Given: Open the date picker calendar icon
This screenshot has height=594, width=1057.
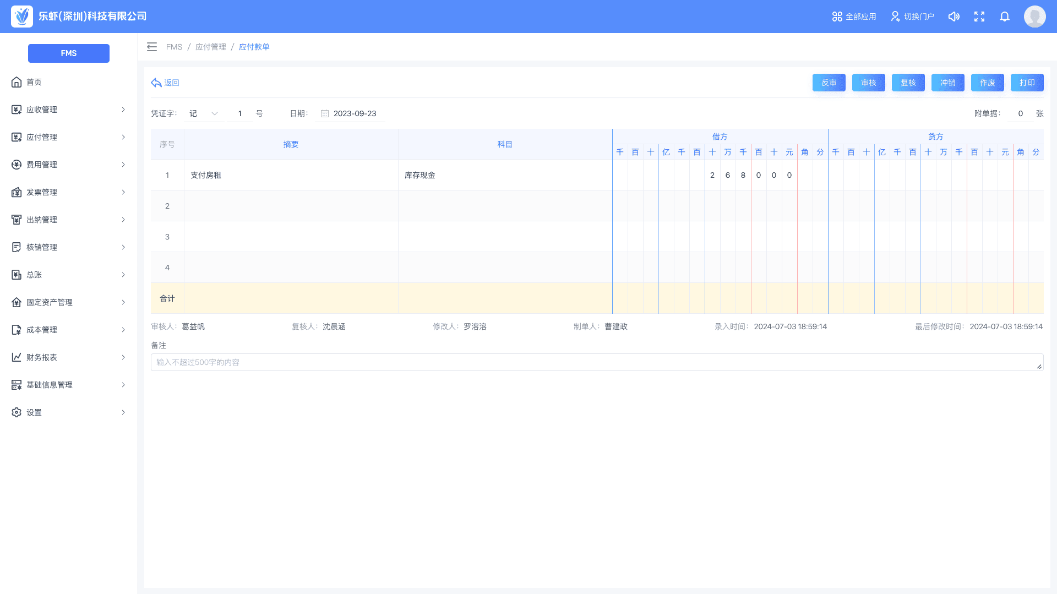Looking at the screenshot, I should (325, 113).
